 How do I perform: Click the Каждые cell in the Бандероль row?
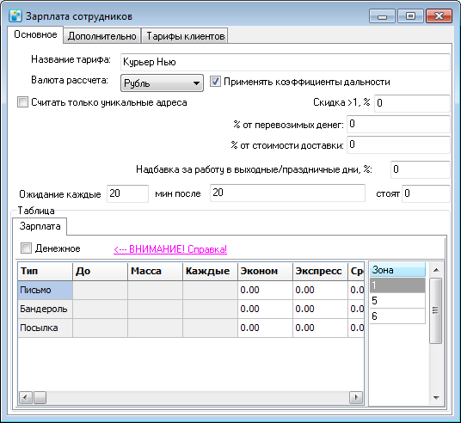[x=210, y=309]
